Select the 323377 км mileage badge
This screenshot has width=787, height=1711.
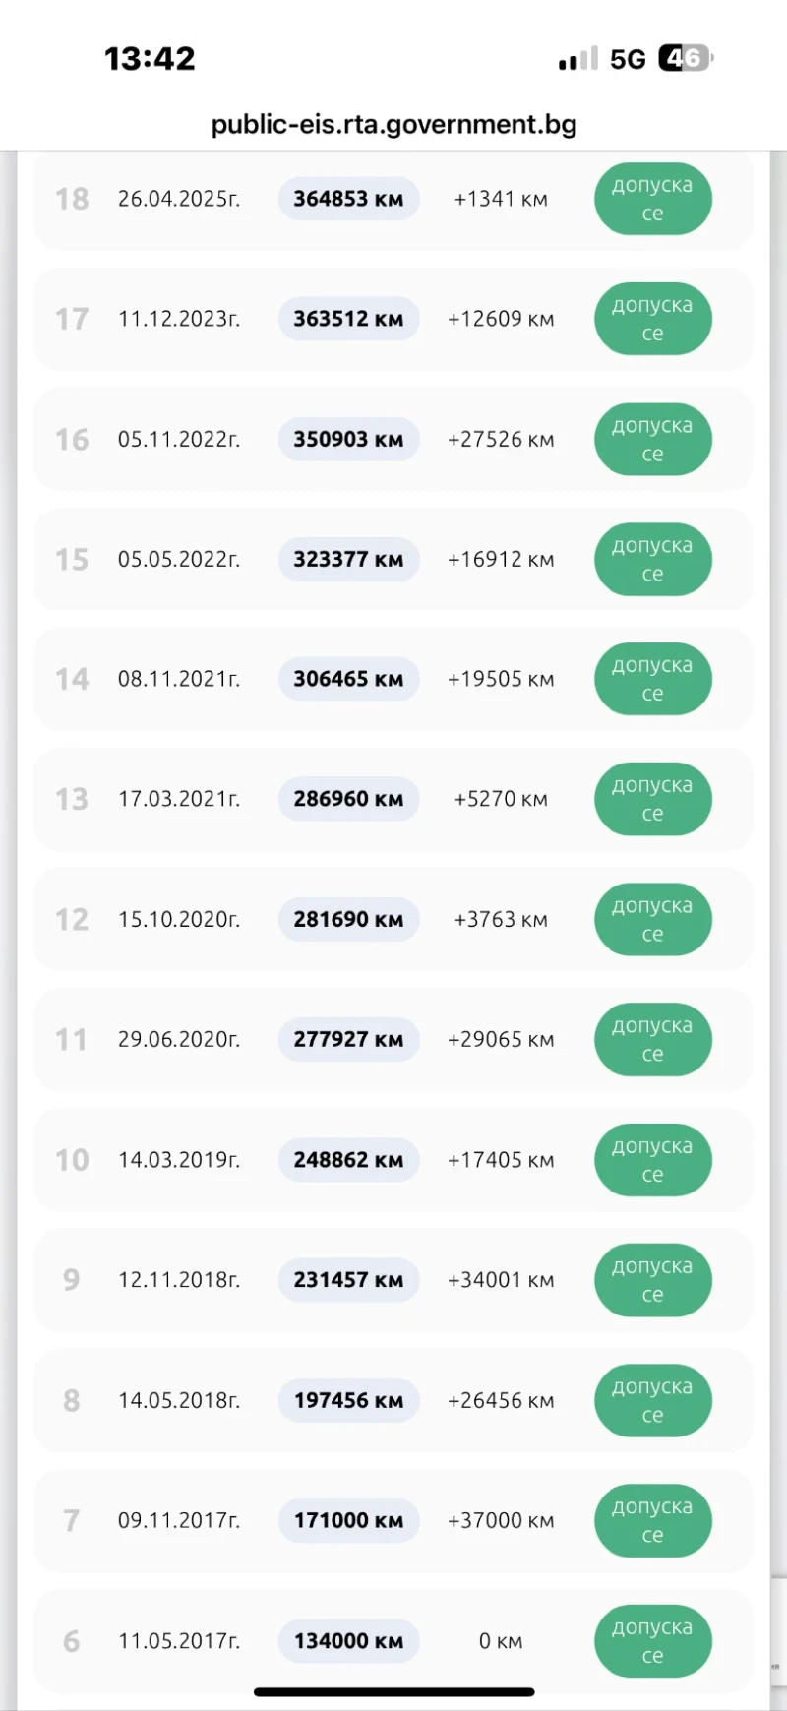(348, 560)
